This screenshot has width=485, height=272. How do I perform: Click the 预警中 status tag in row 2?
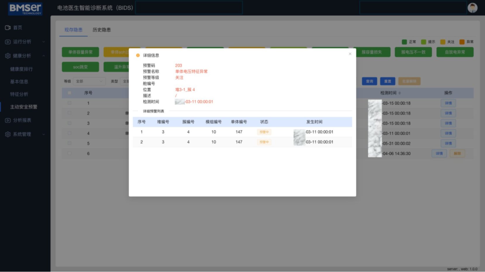point(264,142)
